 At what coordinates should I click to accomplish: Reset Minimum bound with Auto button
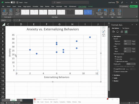click(134, 41)
